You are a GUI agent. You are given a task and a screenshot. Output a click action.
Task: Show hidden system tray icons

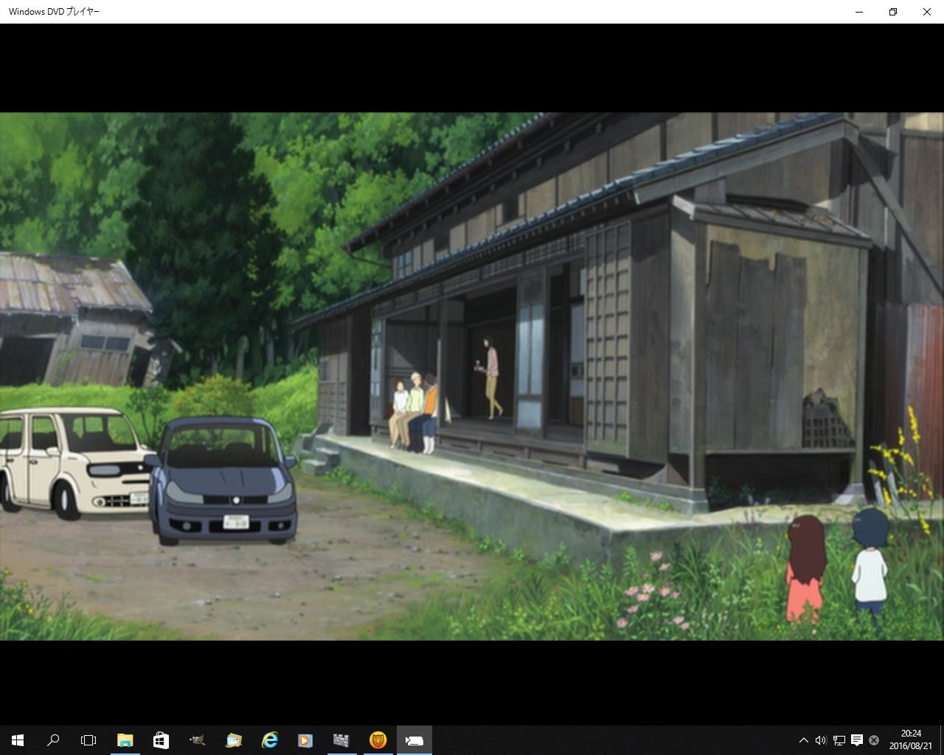point(803,740)
